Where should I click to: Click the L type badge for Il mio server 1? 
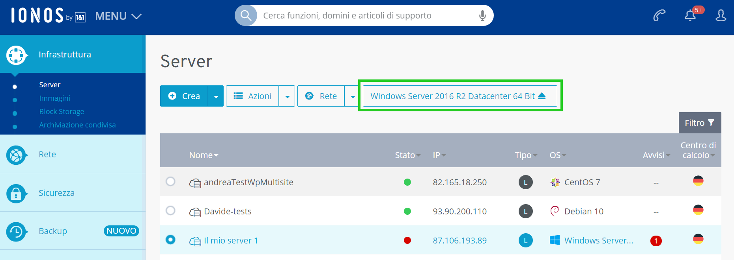[526, 240]
